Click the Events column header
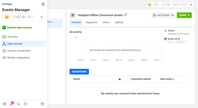 77,79
